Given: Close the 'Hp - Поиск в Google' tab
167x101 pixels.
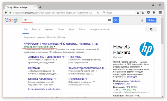Looking at the screenshot, I should (35, 8).
